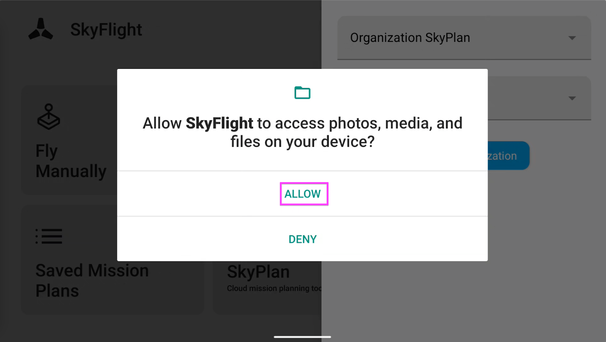Open the SkyPlan cloud mission planning card

(267, 288)
